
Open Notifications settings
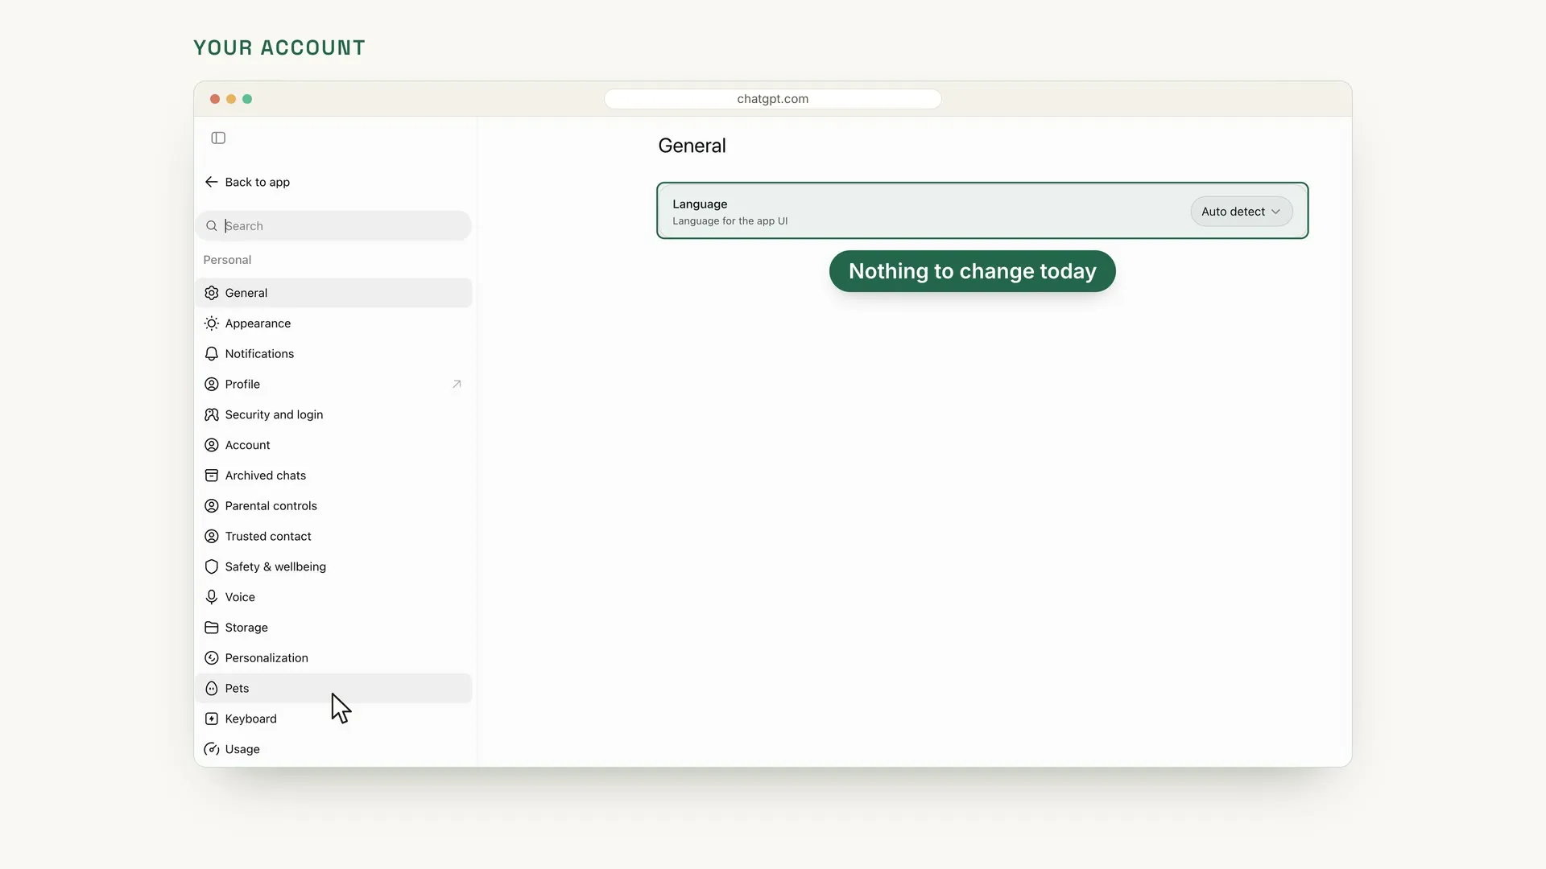[333, 354]
